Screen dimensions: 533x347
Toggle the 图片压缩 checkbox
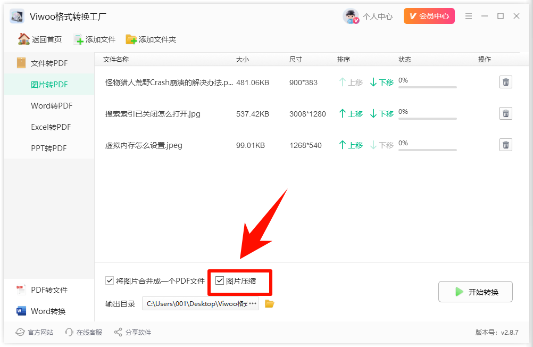pyautogui.click(x=220, y=280)
